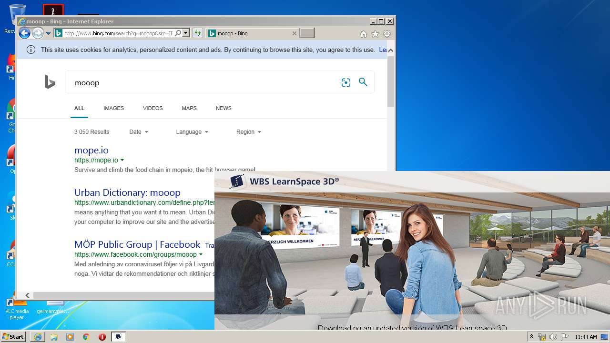Screen dimensions: 610x343
Task: Click the network tray icon
Action: pyautogui.click(x=542, y=337)
